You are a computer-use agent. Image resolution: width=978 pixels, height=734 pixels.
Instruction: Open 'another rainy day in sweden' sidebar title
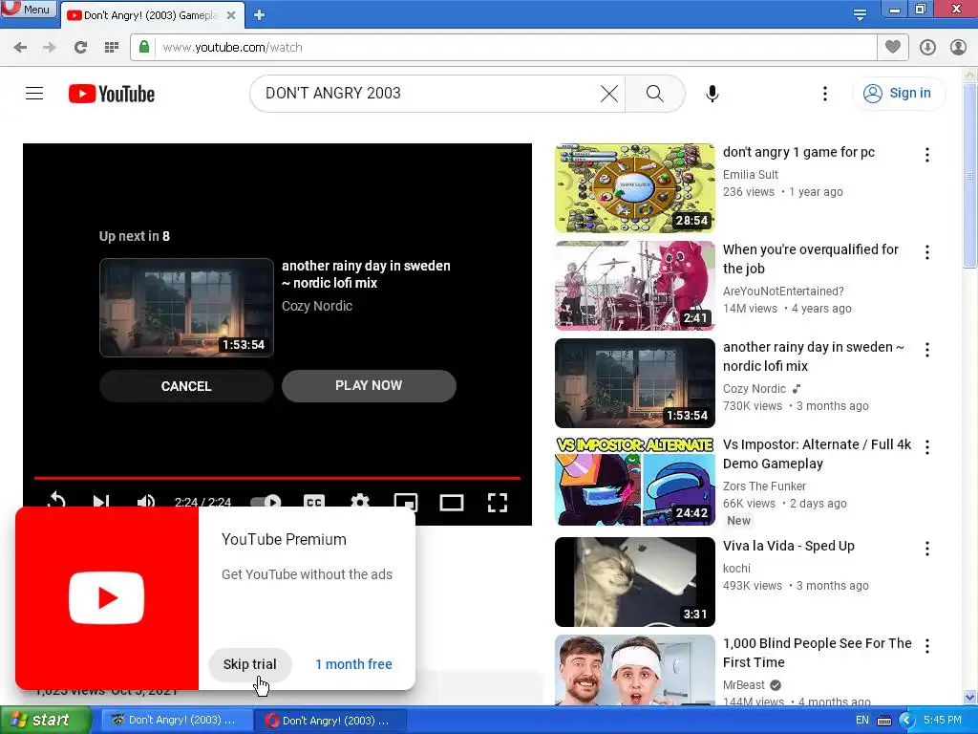point(814,356)
